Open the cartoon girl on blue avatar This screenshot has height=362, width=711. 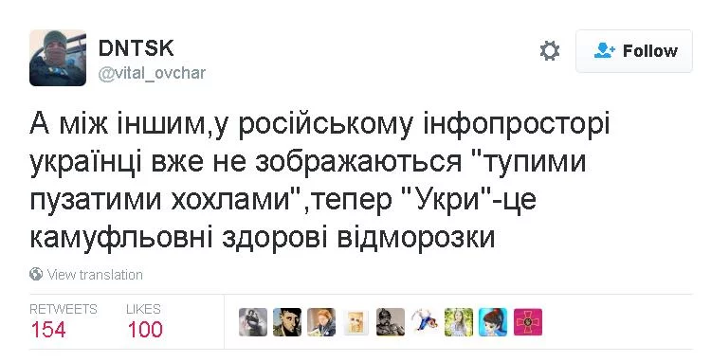[493, 322]
